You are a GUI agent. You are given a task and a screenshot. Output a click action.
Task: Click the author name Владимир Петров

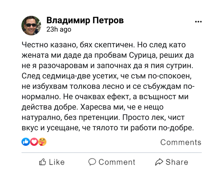85,21
